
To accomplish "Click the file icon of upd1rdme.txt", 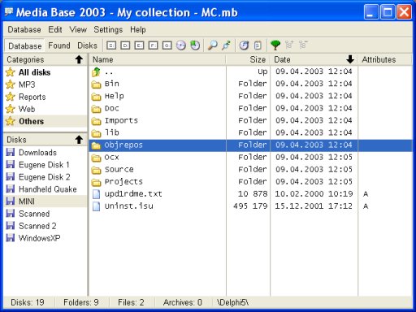I will [x=96, y=194].
